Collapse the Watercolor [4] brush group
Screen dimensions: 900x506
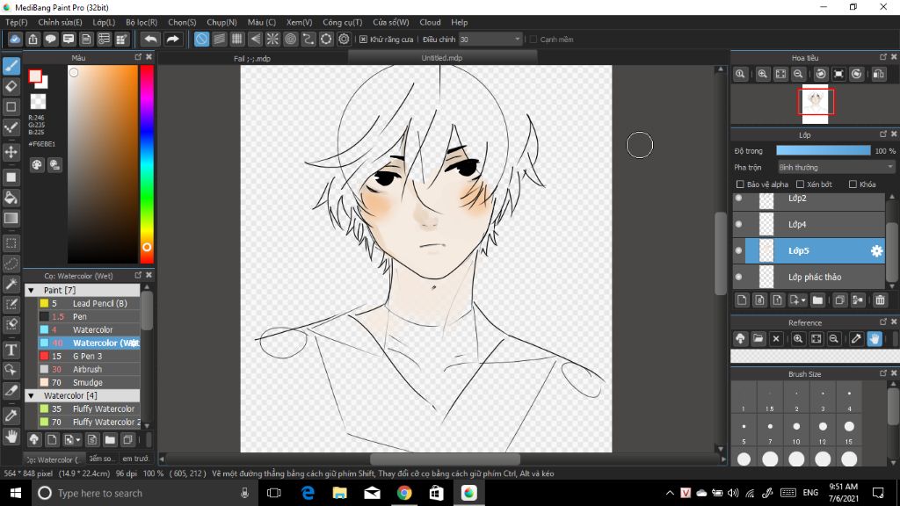point(31,396)
